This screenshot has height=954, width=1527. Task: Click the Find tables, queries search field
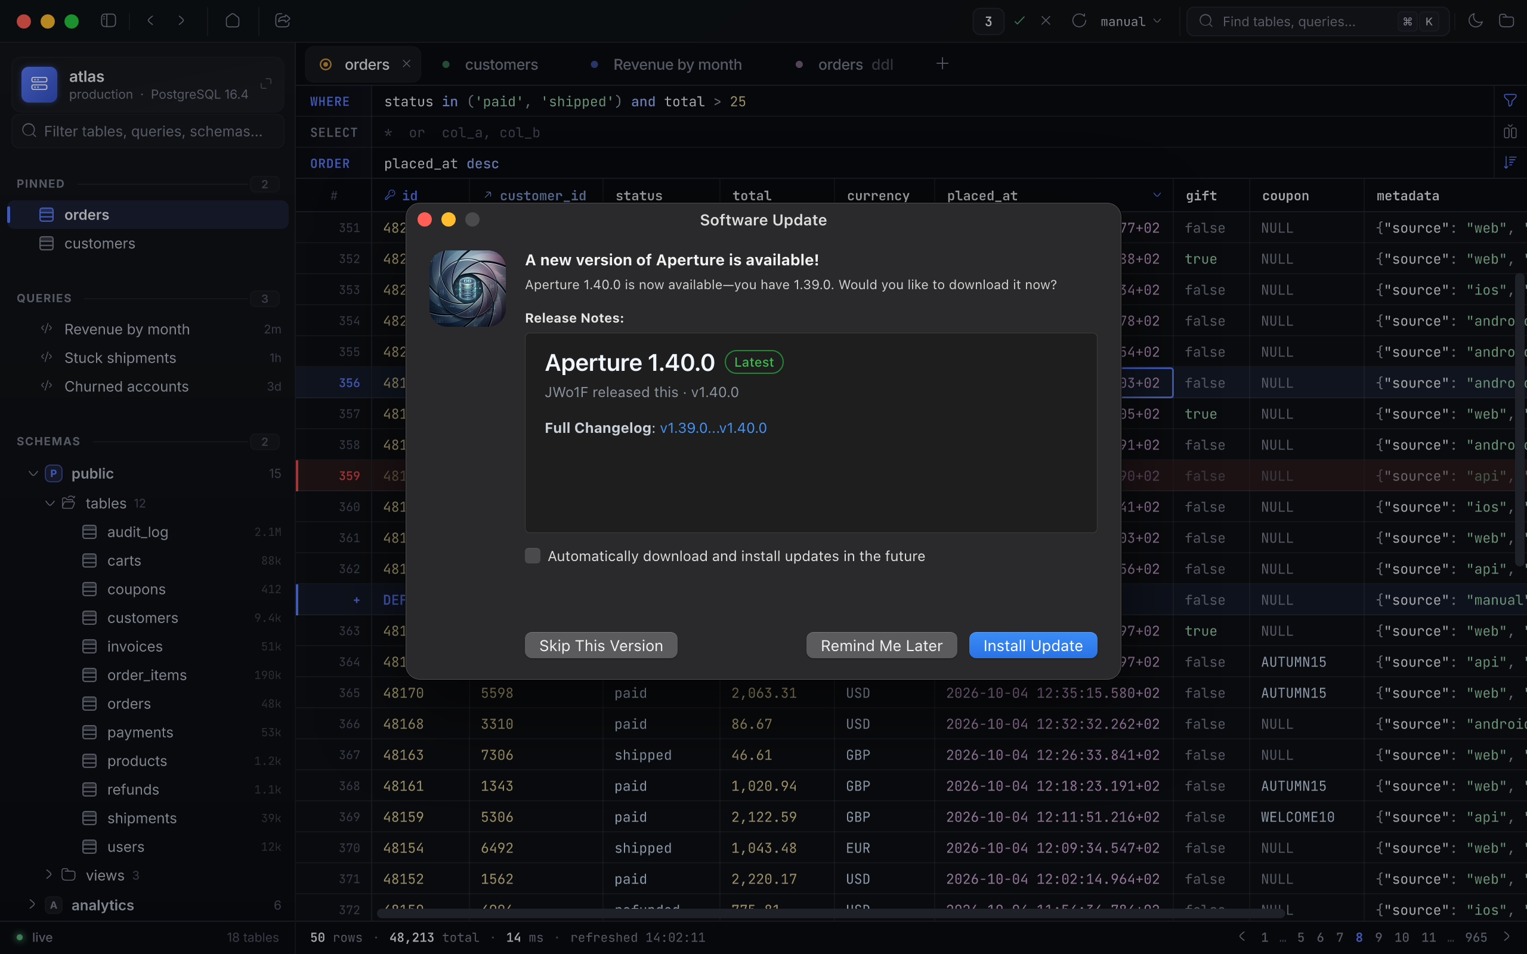[1318, 21]
